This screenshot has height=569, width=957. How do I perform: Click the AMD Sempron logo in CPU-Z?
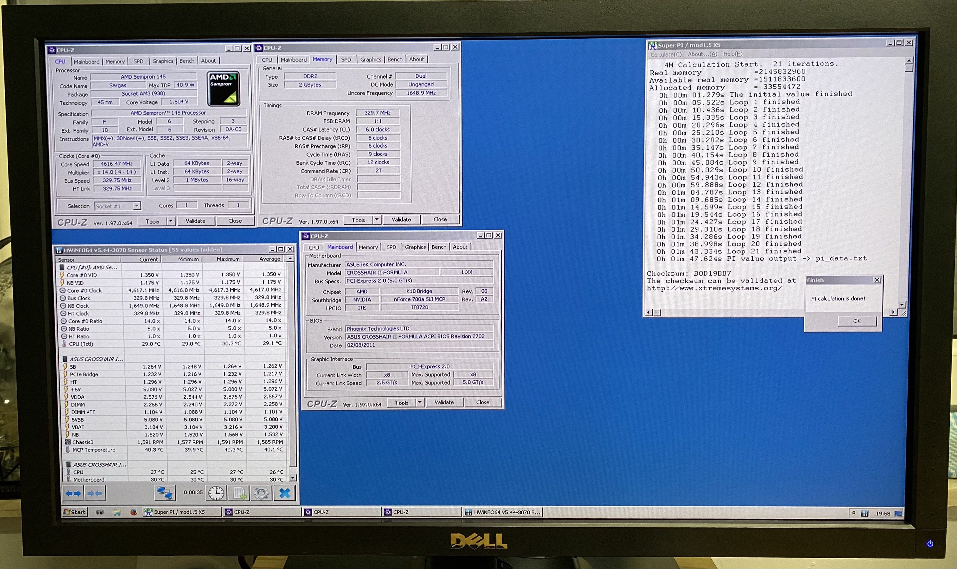click(x=224, y=88)
